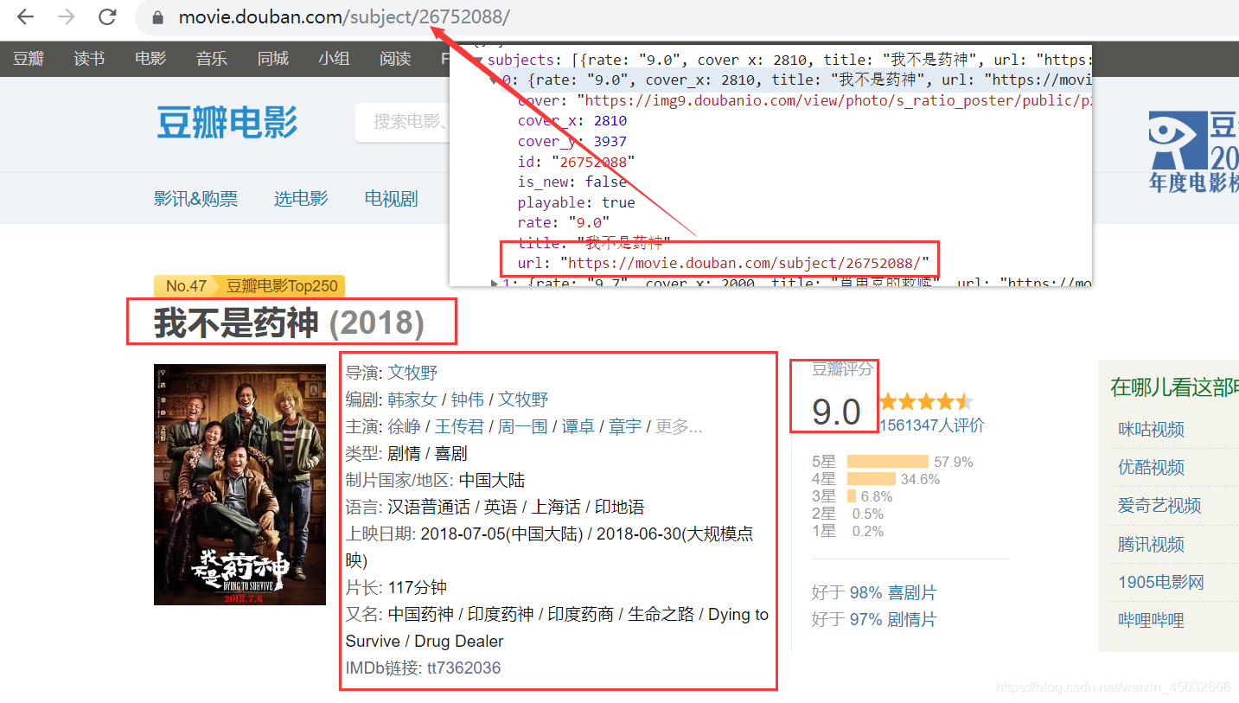Open 读书 in the top navigation
The width and height of the screenshot is (1239, 703).
click(89, 59)
